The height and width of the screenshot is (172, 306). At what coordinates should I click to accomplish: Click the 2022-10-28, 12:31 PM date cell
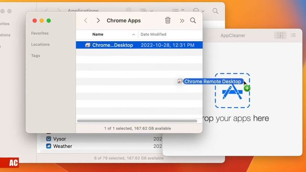167,45
